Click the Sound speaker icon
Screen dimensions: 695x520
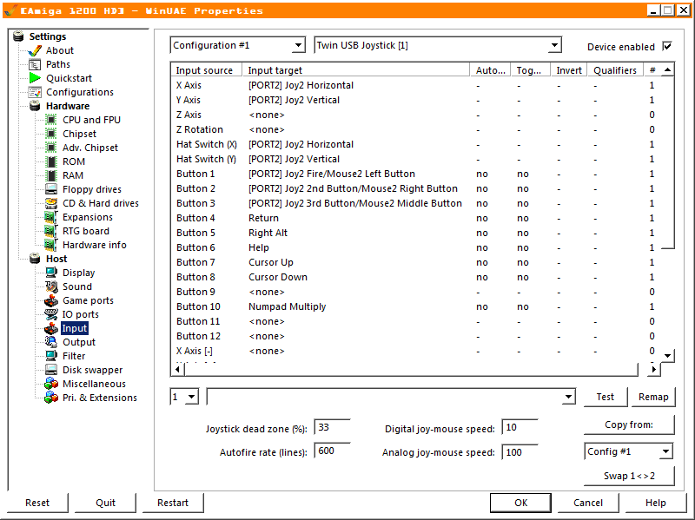[51, 286]
